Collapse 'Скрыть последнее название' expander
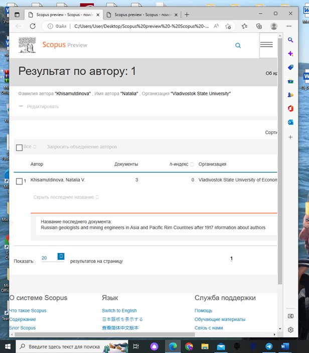Viewport: 309px width, 353px height. pos(65,198)
